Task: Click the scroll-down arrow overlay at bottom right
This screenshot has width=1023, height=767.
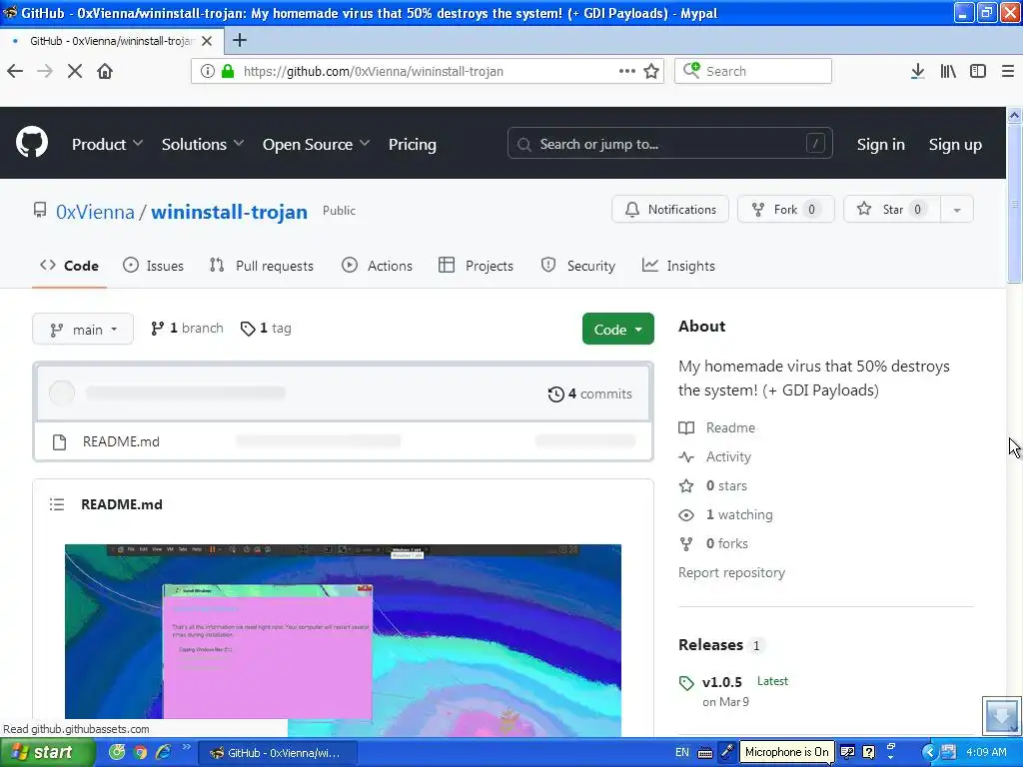Action: point(1001,715)
